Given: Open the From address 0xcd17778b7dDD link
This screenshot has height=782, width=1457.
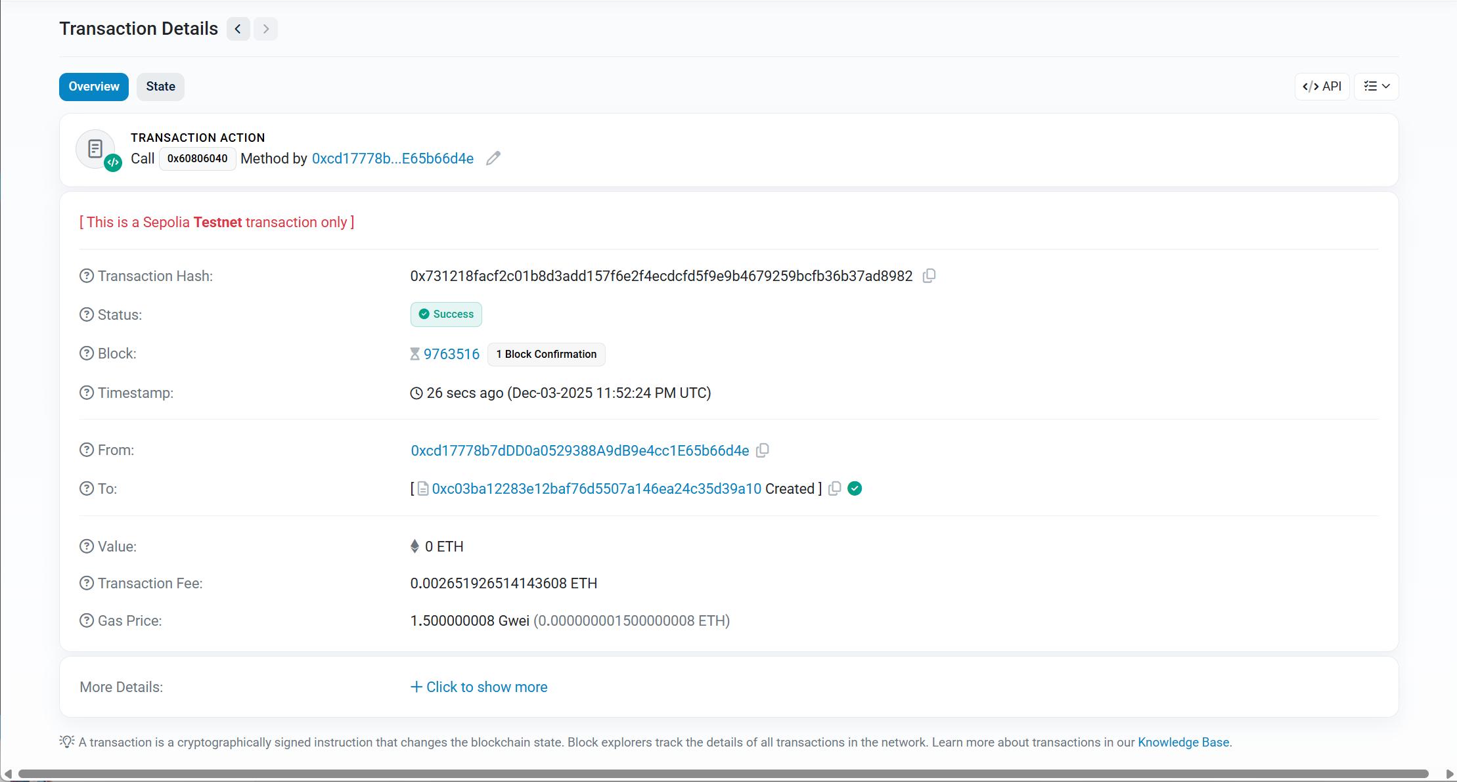Looking at the screenshot, I should point(579,450).
